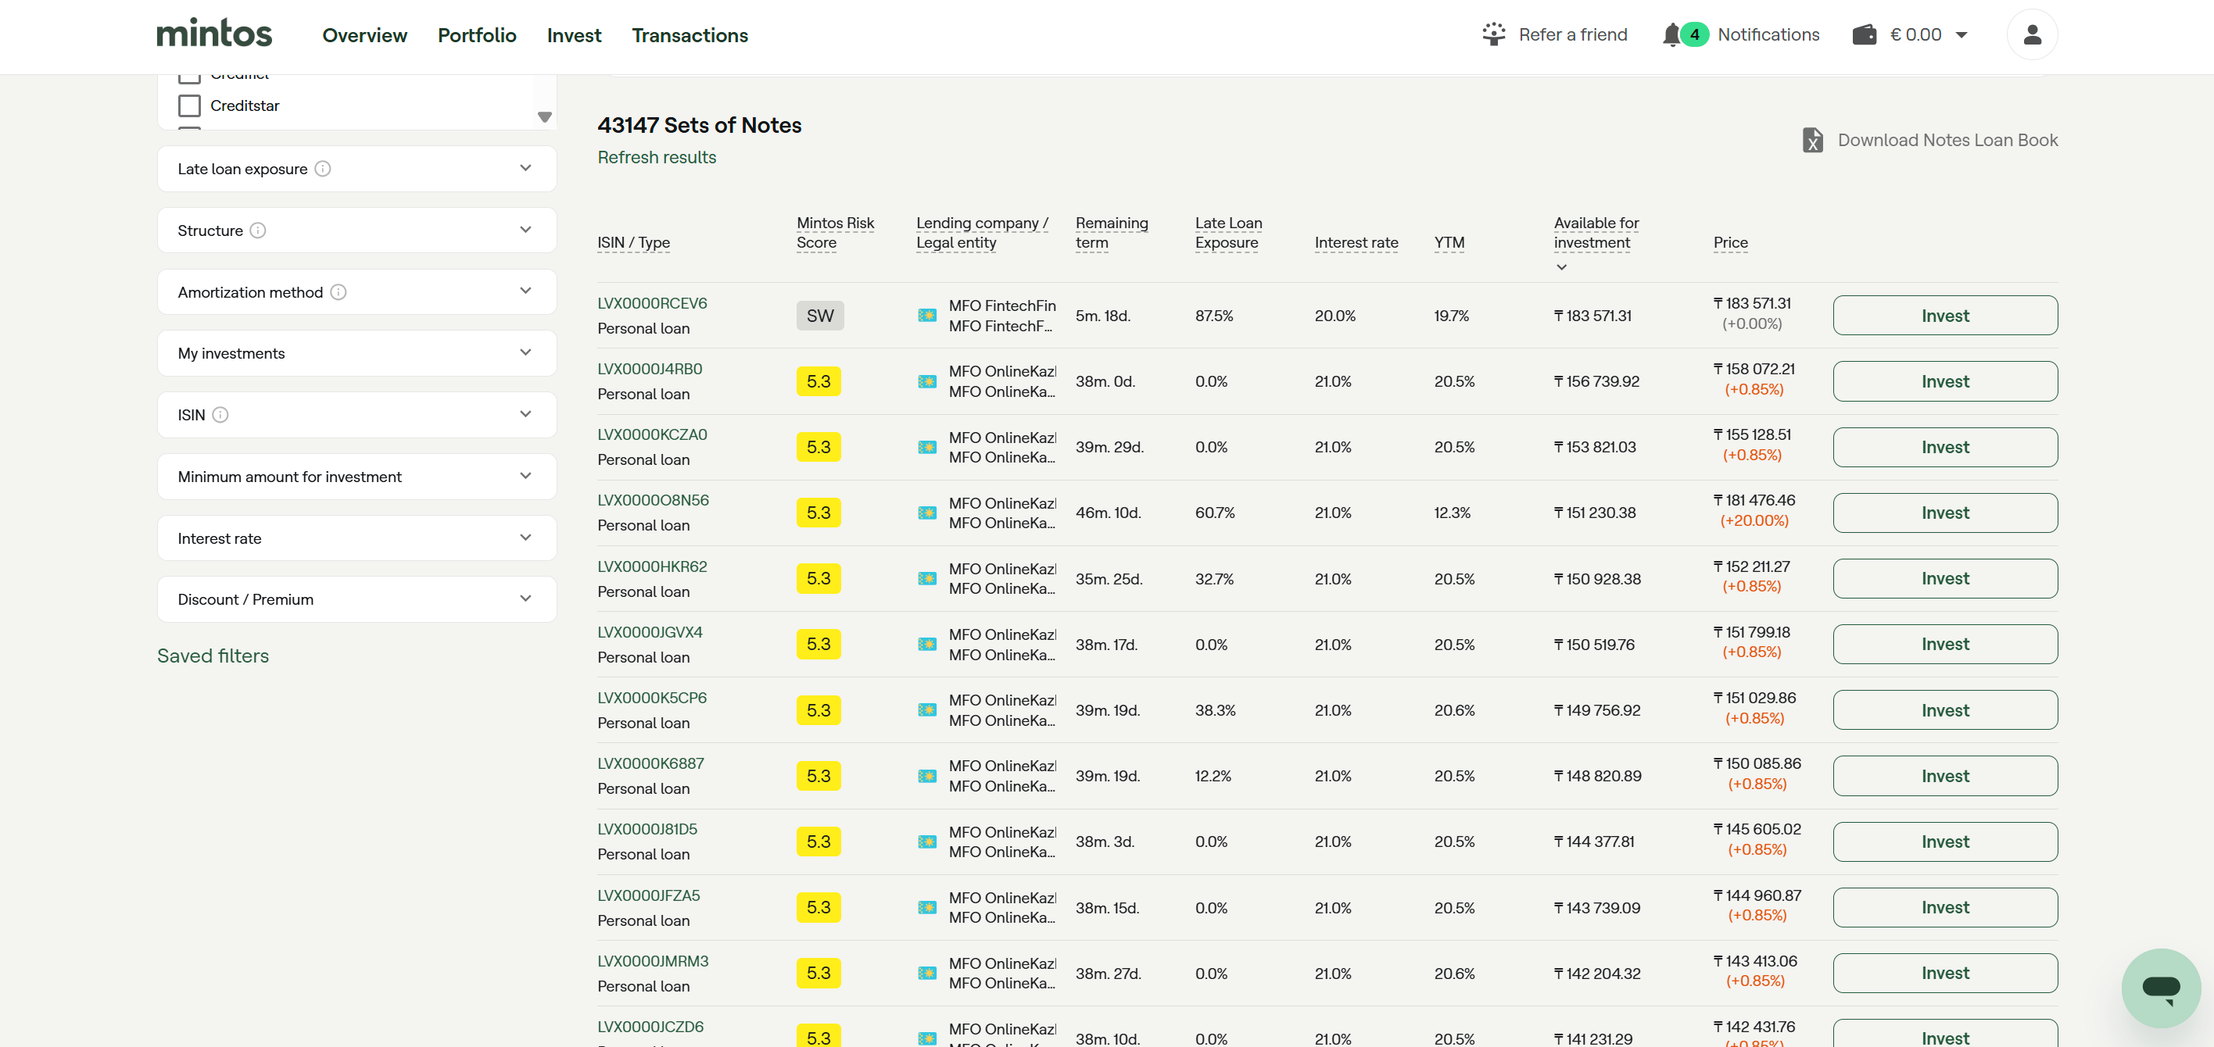The height and width of the screenshot is (1047, 2214).
Task: Click the Kazakhstan flag in LVX0000RCEV6 row
Action: point(926,315)
